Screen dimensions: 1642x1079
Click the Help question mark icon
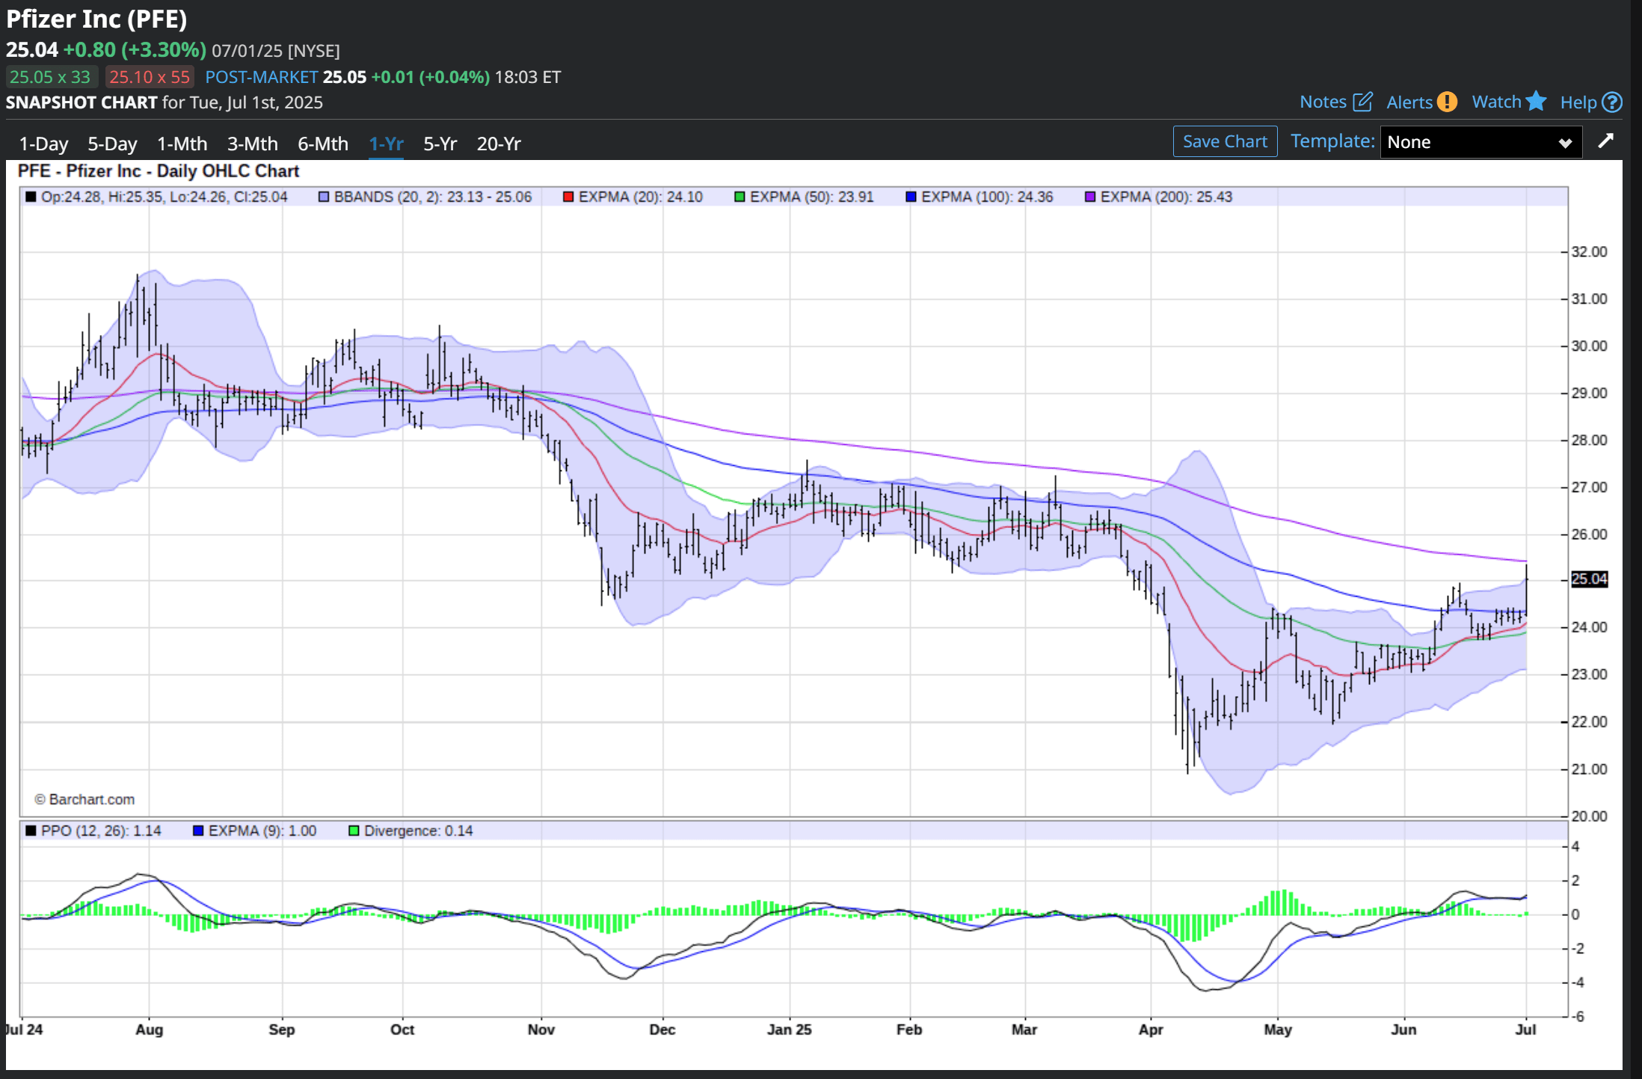[x=1613, y=102]
